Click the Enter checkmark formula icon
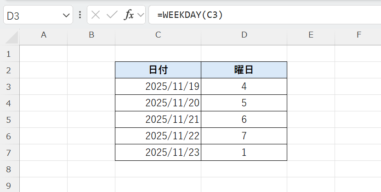The height and width of the screenshot is (192, 381). (x=112, y=15)
